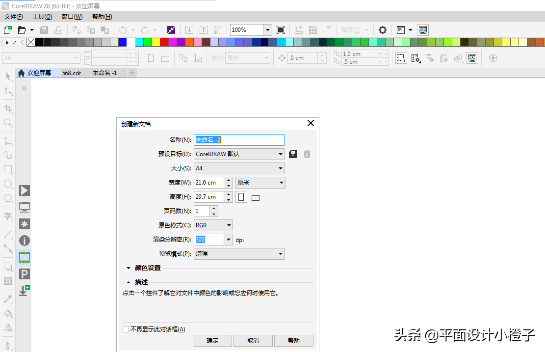The width and height of the screenshot is (545, 352).
Task: Select the Rectangle tool
Action: point(8,170)
